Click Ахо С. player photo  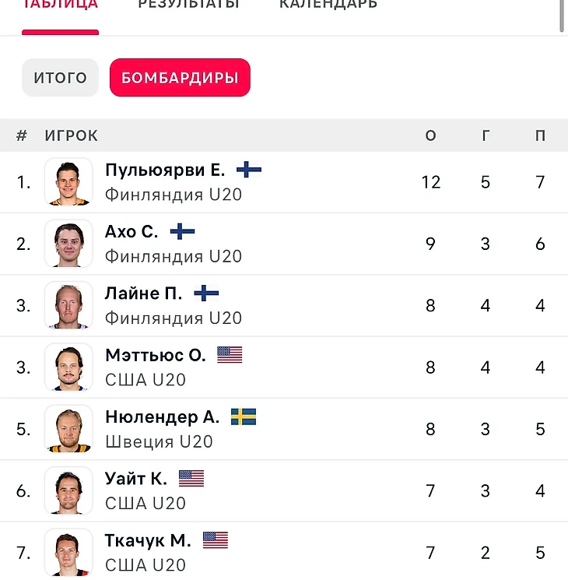point(68,244)
